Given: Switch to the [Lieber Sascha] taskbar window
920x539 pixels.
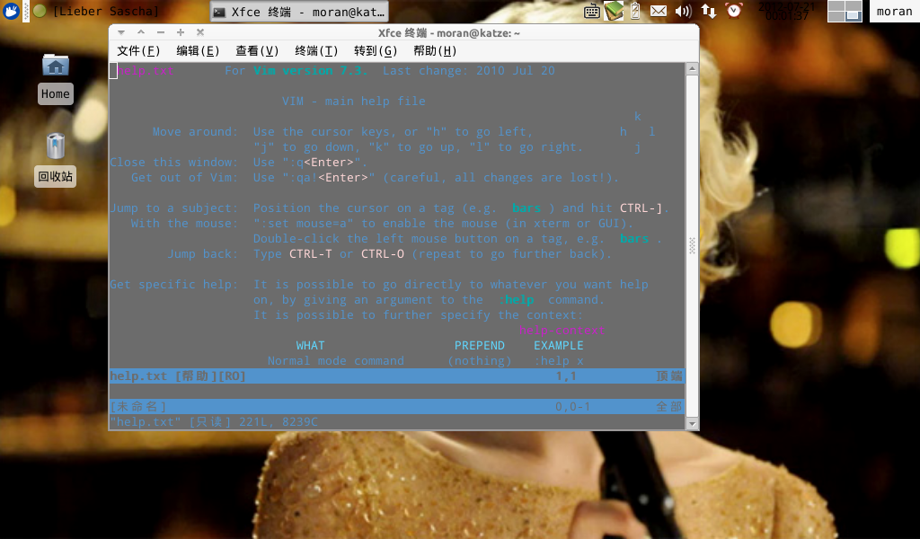Looking at the screenshot, I should (x=106, y=11).
